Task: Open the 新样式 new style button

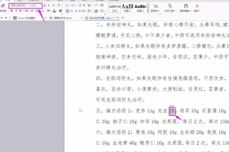Action: 155,8
